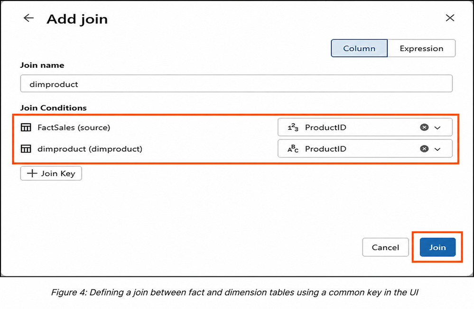Add another Join Key
The height and width of the screenshot is (309, 474).
point(51,173)
